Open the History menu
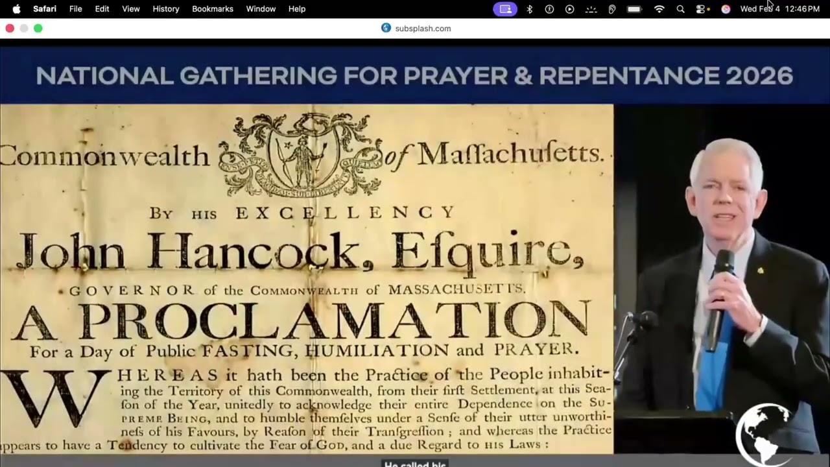830x467 pixels. pyautogui.click(x=166, y=9)
